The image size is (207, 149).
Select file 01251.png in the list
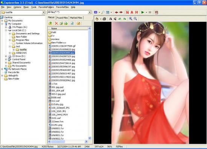[57, 125]
